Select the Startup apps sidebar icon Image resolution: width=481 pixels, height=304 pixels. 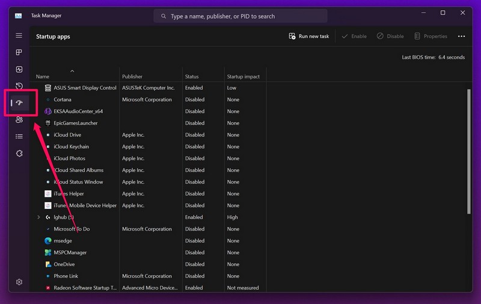(x=20, y=103)
